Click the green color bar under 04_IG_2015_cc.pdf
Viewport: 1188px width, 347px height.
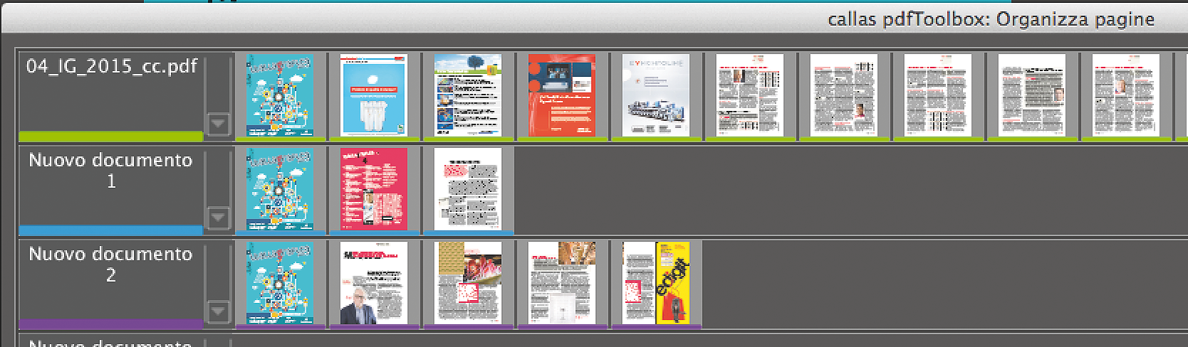[111, 136]
